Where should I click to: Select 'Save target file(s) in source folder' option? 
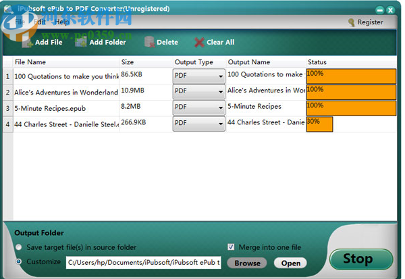coord(19,247)
